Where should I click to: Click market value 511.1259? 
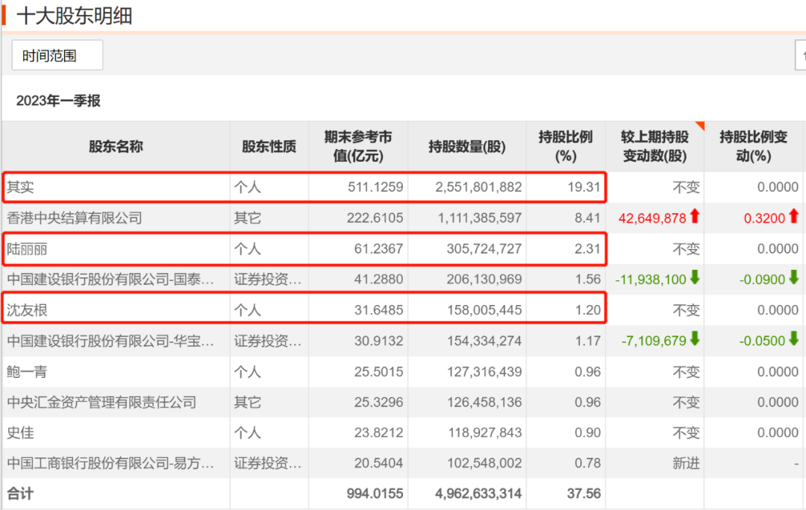[375, 187]
